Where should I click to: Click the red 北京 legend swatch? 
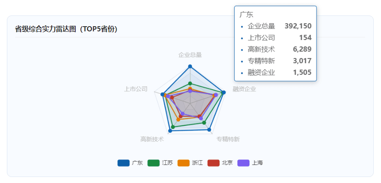[x=213, y=163]
